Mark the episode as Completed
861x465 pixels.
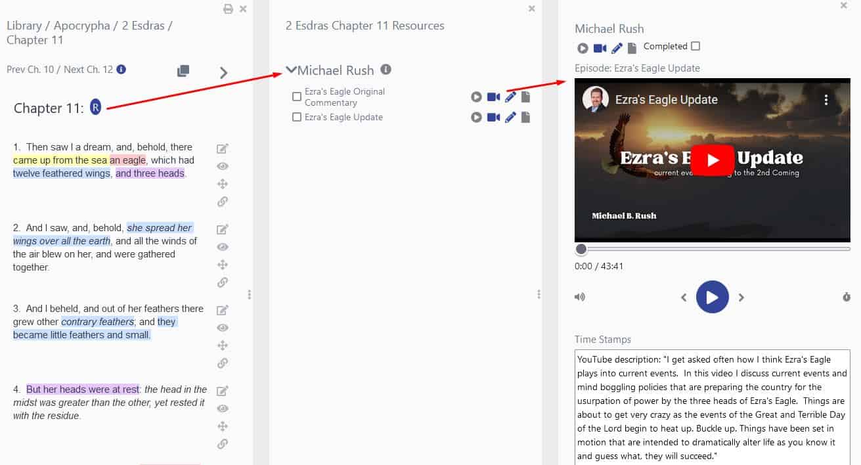click(x=695, y=46)
